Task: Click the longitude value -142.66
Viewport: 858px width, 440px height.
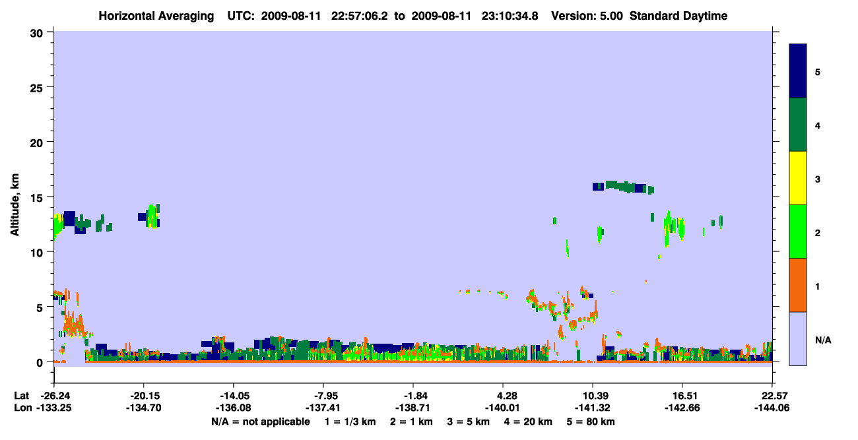Action: coord(682,408)
